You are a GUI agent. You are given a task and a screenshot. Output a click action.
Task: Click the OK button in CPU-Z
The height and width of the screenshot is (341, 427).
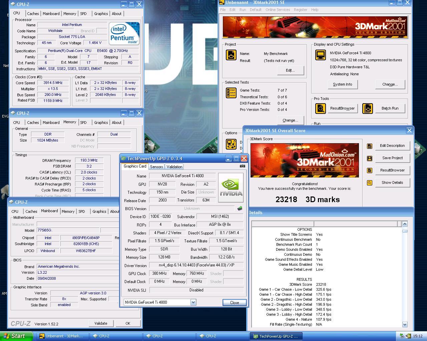128,323
